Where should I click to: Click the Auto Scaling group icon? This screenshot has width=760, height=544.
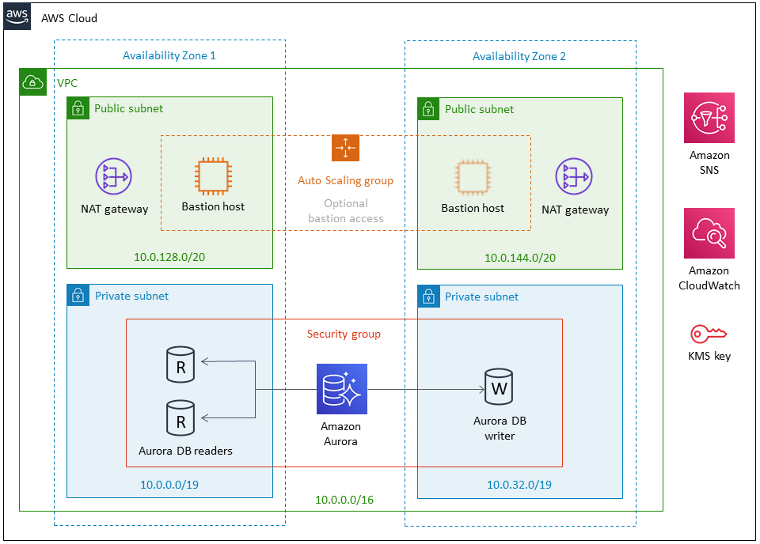point(346,148)
